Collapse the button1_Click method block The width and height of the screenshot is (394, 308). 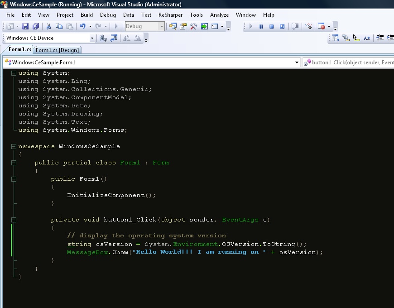14,220
